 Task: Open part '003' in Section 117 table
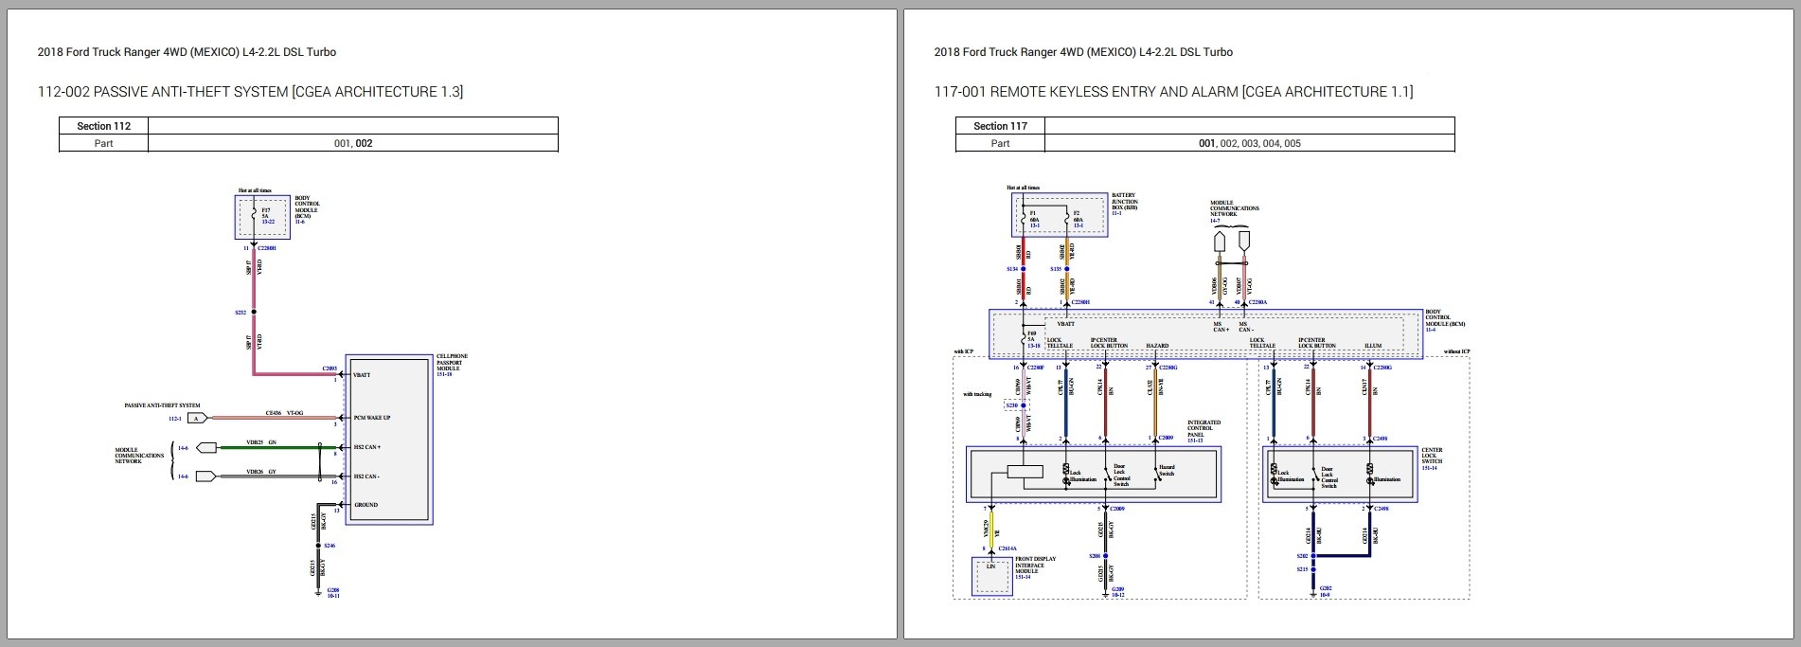click(x=1250, y=143)
